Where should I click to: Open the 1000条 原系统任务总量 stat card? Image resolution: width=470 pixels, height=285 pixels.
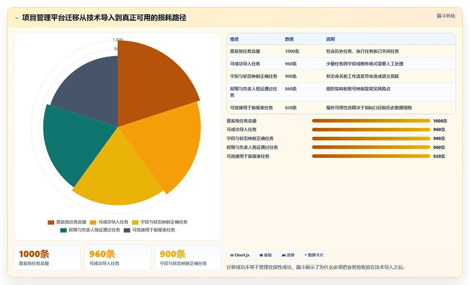[47, 257]
